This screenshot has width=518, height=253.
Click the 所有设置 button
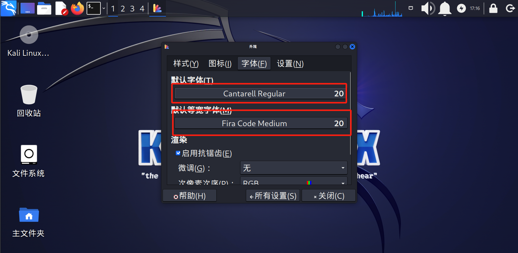(273, 196)
